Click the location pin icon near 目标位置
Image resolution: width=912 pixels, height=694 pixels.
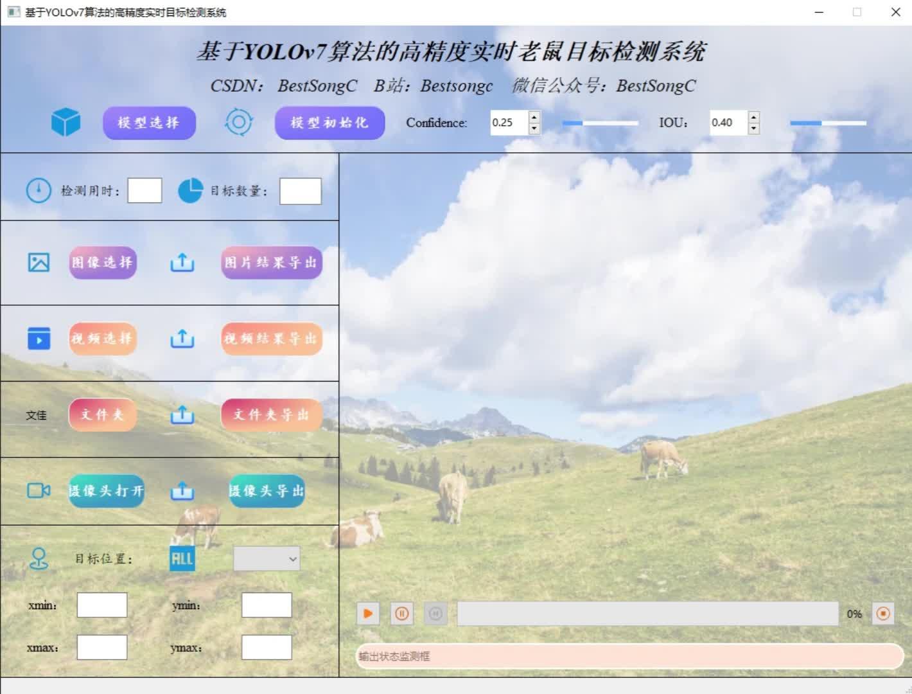(x=39, y=558)
